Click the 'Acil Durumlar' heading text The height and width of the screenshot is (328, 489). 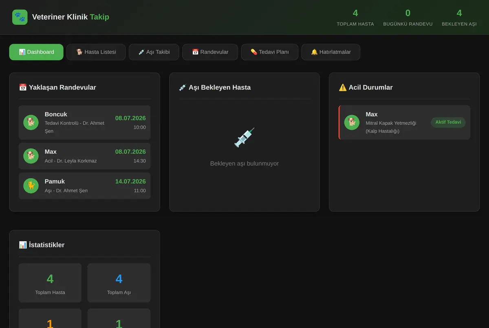(x=371, y=87)
